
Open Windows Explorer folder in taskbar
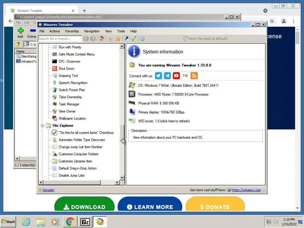pyautogui.click(x=40, y=221)
